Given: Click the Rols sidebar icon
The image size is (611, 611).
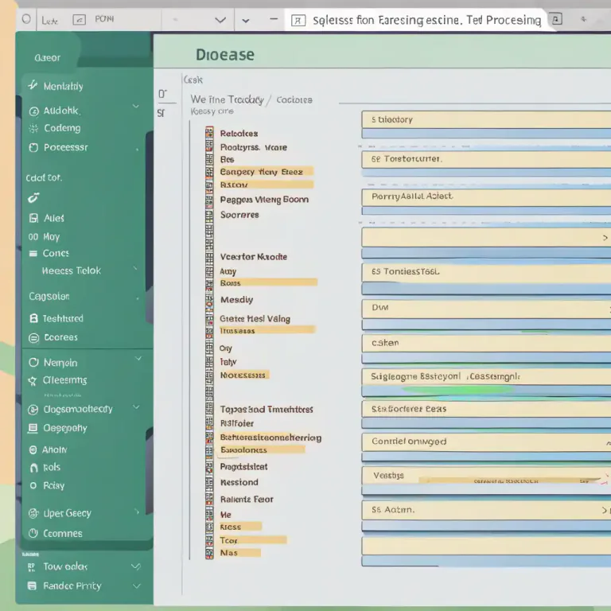Looking at the screenshot, I should click(34, 468).
